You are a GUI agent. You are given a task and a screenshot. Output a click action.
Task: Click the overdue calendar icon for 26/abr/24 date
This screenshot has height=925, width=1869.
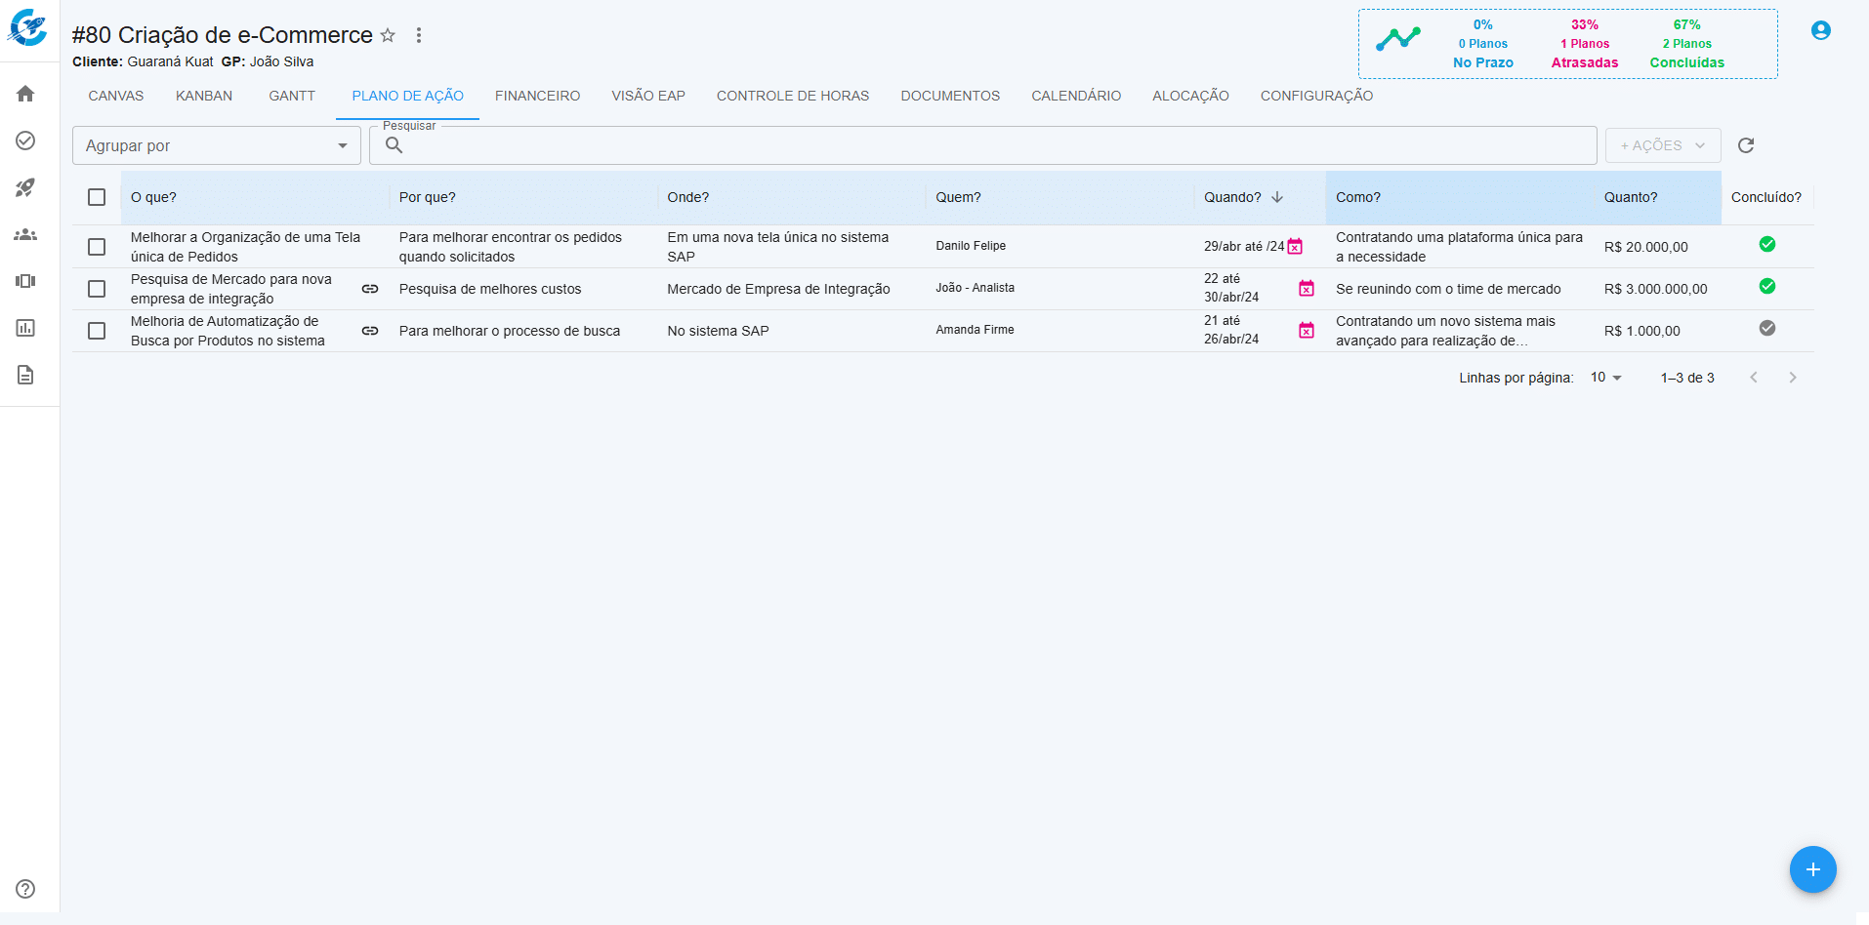(x=1307, y=331)
